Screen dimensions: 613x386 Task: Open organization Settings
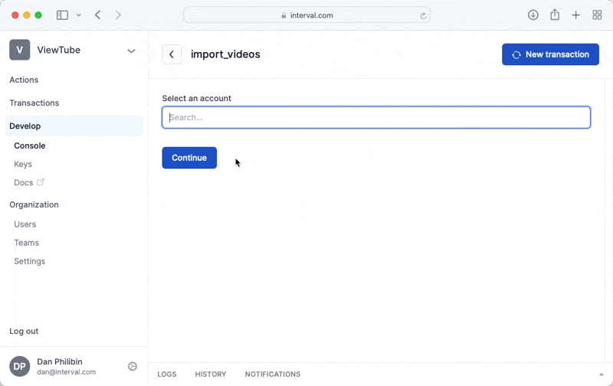click(x=30, y=261)
